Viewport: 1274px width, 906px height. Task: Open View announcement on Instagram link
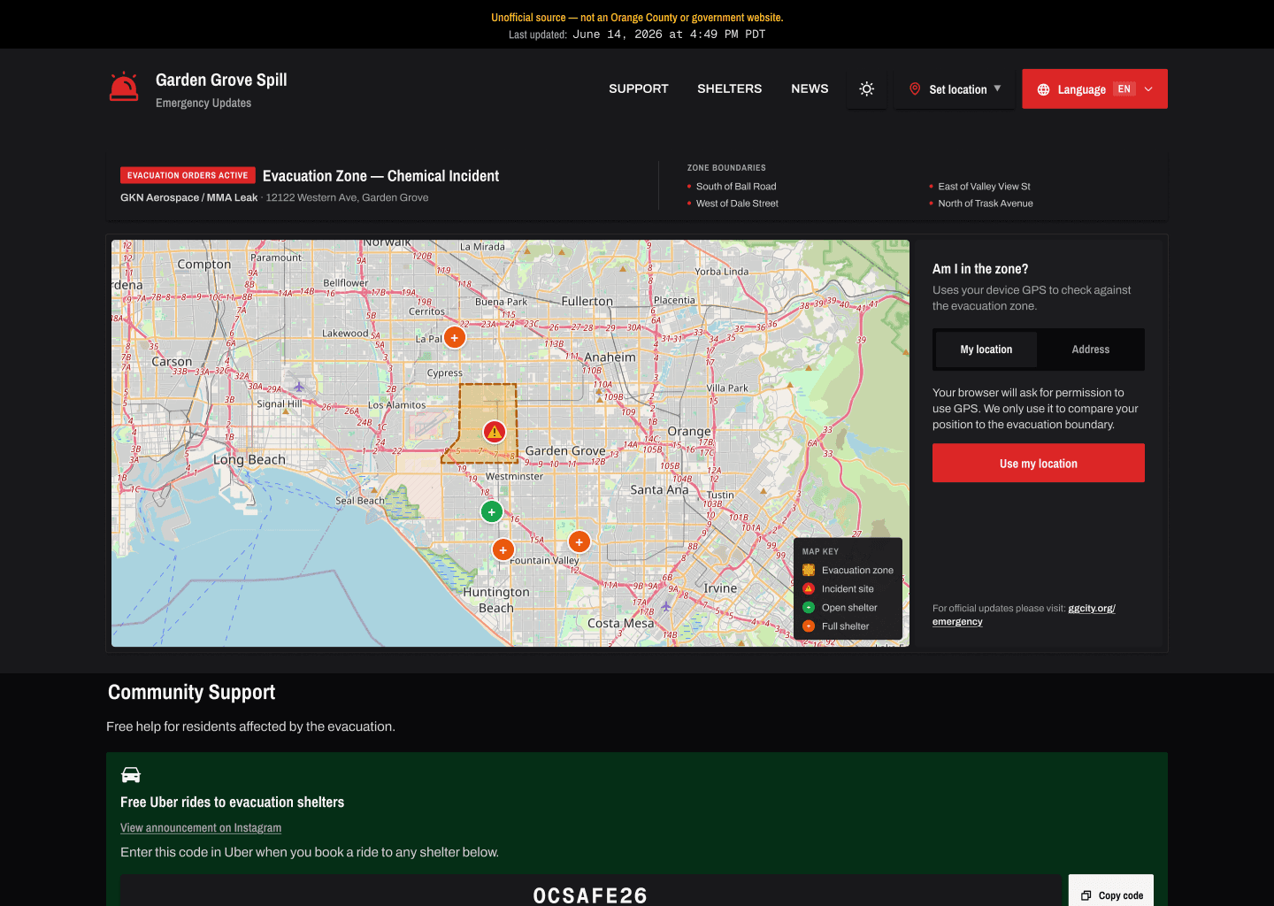[x=201, y=827]
